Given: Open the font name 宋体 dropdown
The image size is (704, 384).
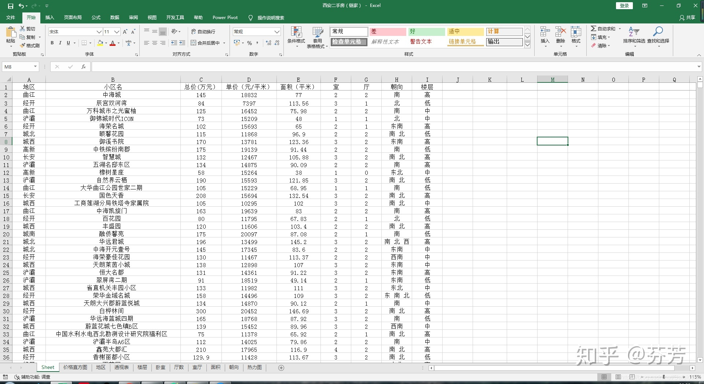Looking at the screenshot, I should pyautogui.click(x=99, y=32).
